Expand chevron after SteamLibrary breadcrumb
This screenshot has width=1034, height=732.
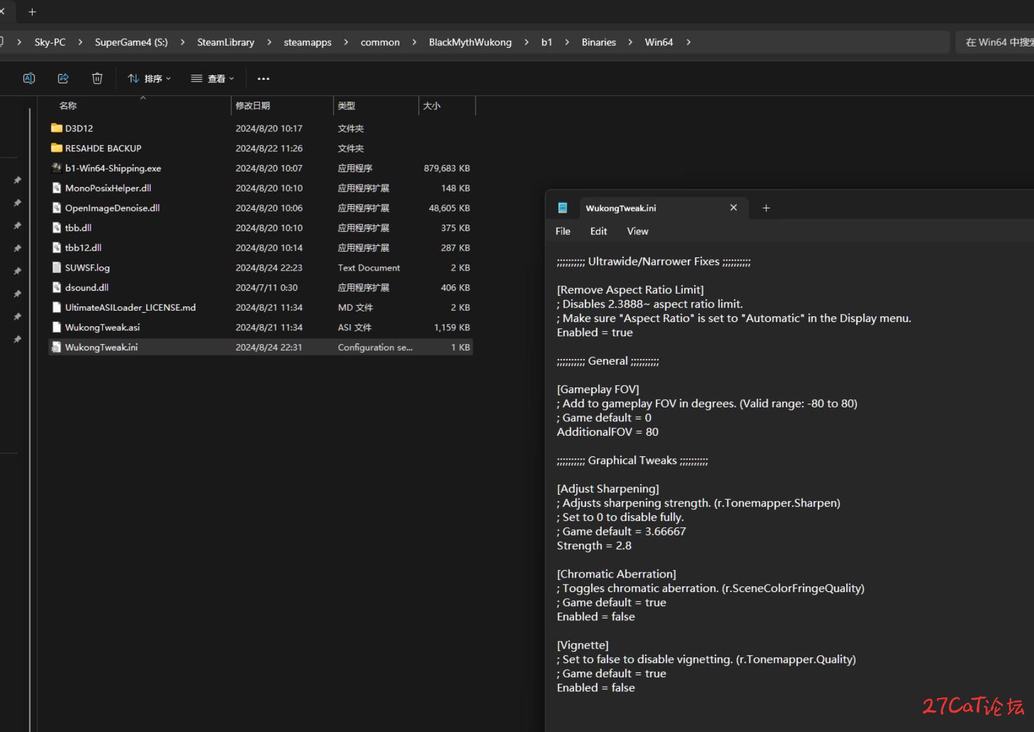tap(269, 42)
